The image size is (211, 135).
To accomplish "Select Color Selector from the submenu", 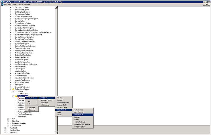I will pos(83,110).
